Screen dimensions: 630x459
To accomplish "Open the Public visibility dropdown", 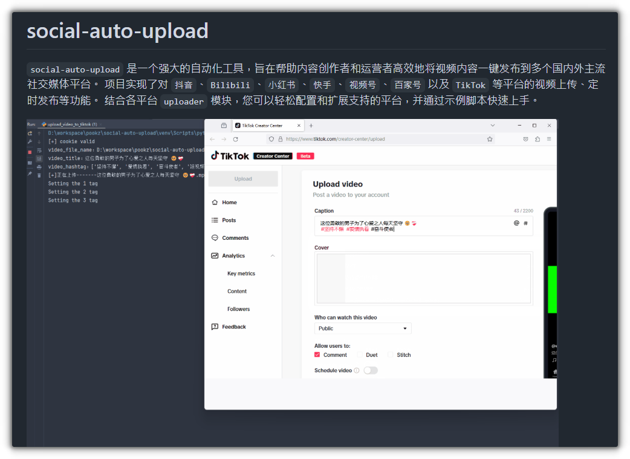I will click(x=363, y=328).
